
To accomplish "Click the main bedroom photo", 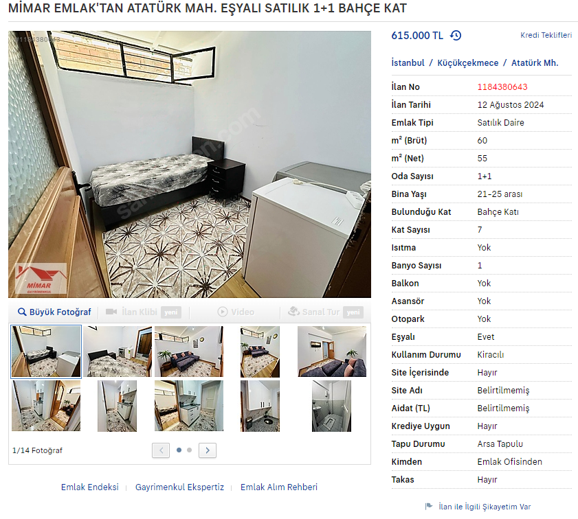I will pyautogui.click(x=190, y=164).
